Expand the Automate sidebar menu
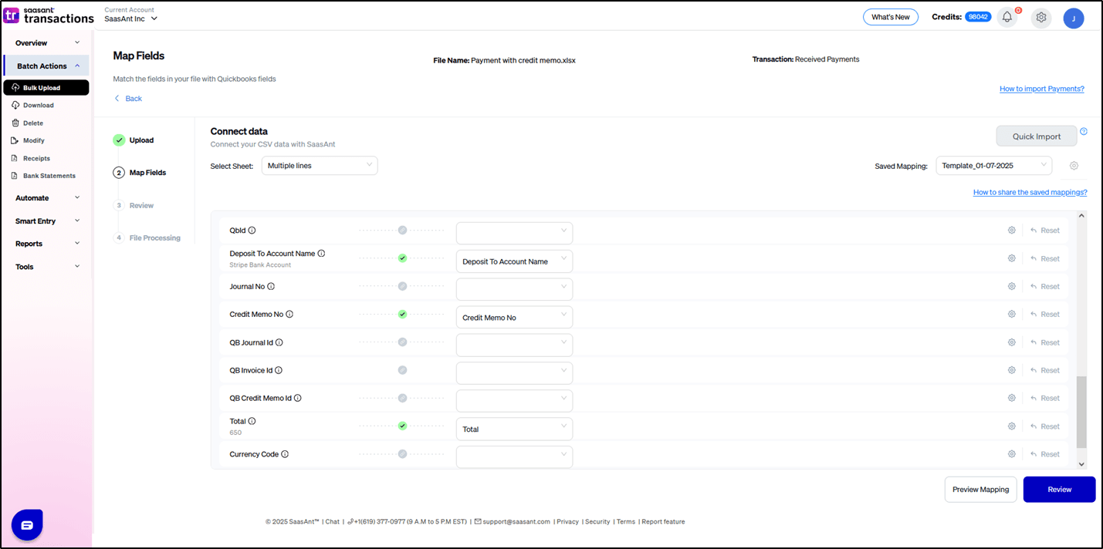The width and height of the screenshot is (1103, 549). pos(46,198)
